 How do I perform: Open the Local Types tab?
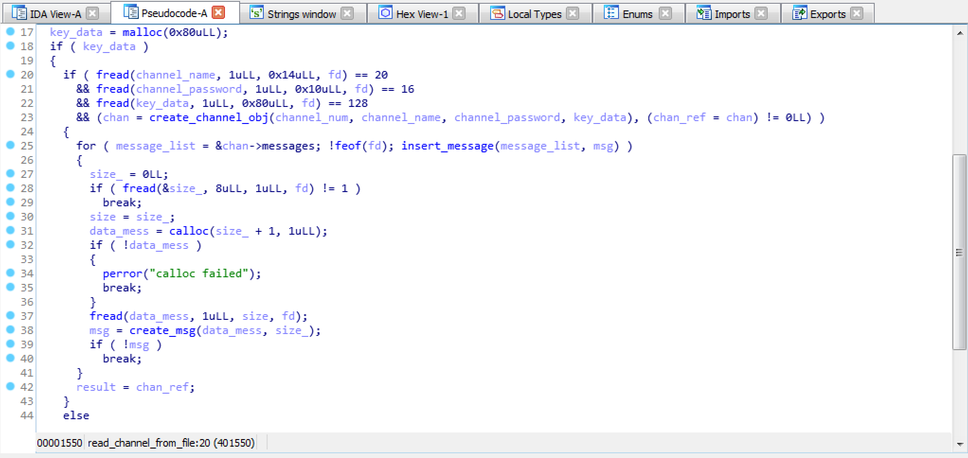[535, 14]
